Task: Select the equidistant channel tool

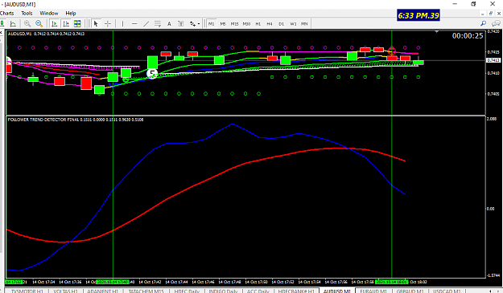Action: (158, 23)
